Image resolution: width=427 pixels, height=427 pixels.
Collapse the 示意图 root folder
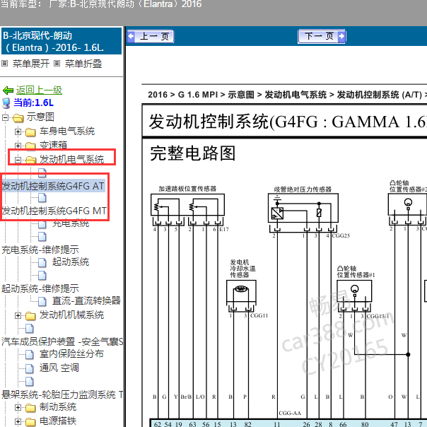(5, 118)
